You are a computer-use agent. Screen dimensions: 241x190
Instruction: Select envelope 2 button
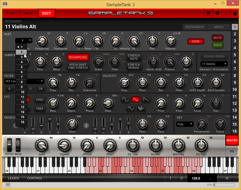click(x=86, y=126)
